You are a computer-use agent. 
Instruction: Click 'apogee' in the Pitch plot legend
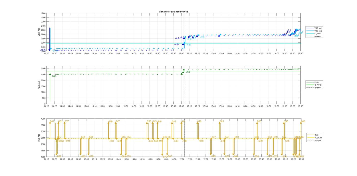tap(318, 88)
